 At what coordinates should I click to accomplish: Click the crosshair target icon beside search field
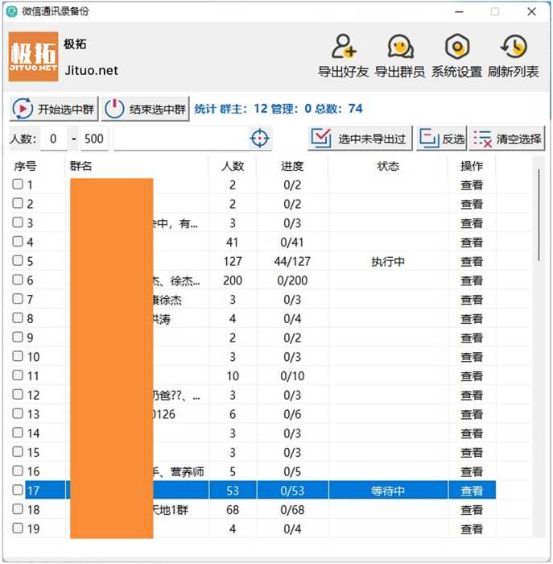coord(259,139)
